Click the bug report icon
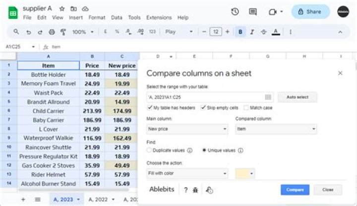The height and width of the screenshot is (206, 357). click(x=195, y=190)
